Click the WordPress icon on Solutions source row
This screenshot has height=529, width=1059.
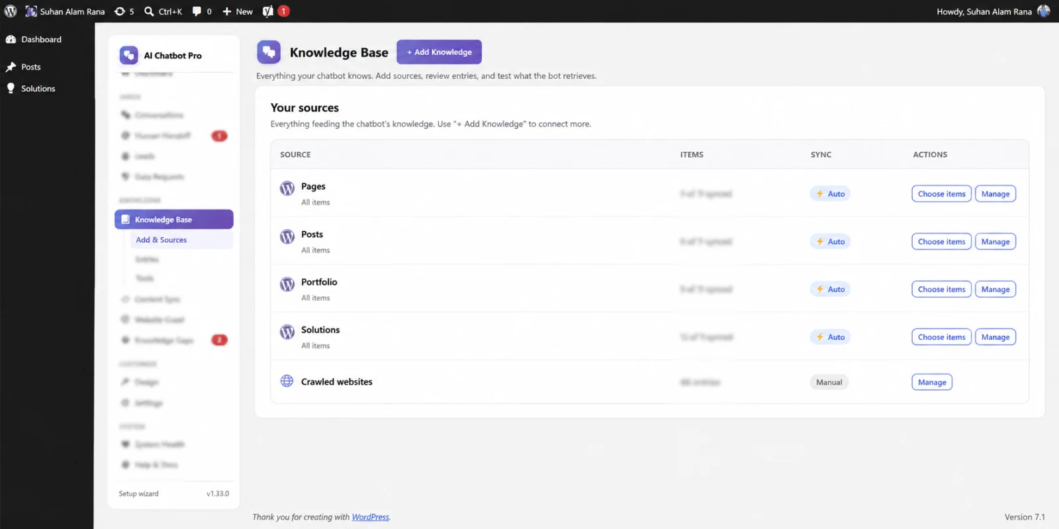pyautogui.click(x=287, y=331)
